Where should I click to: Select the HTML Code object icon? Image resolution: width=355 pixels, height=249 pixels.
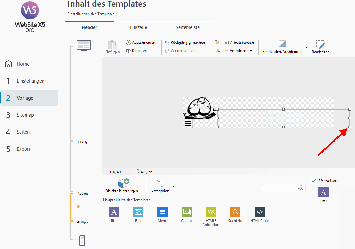pos(260,212)
